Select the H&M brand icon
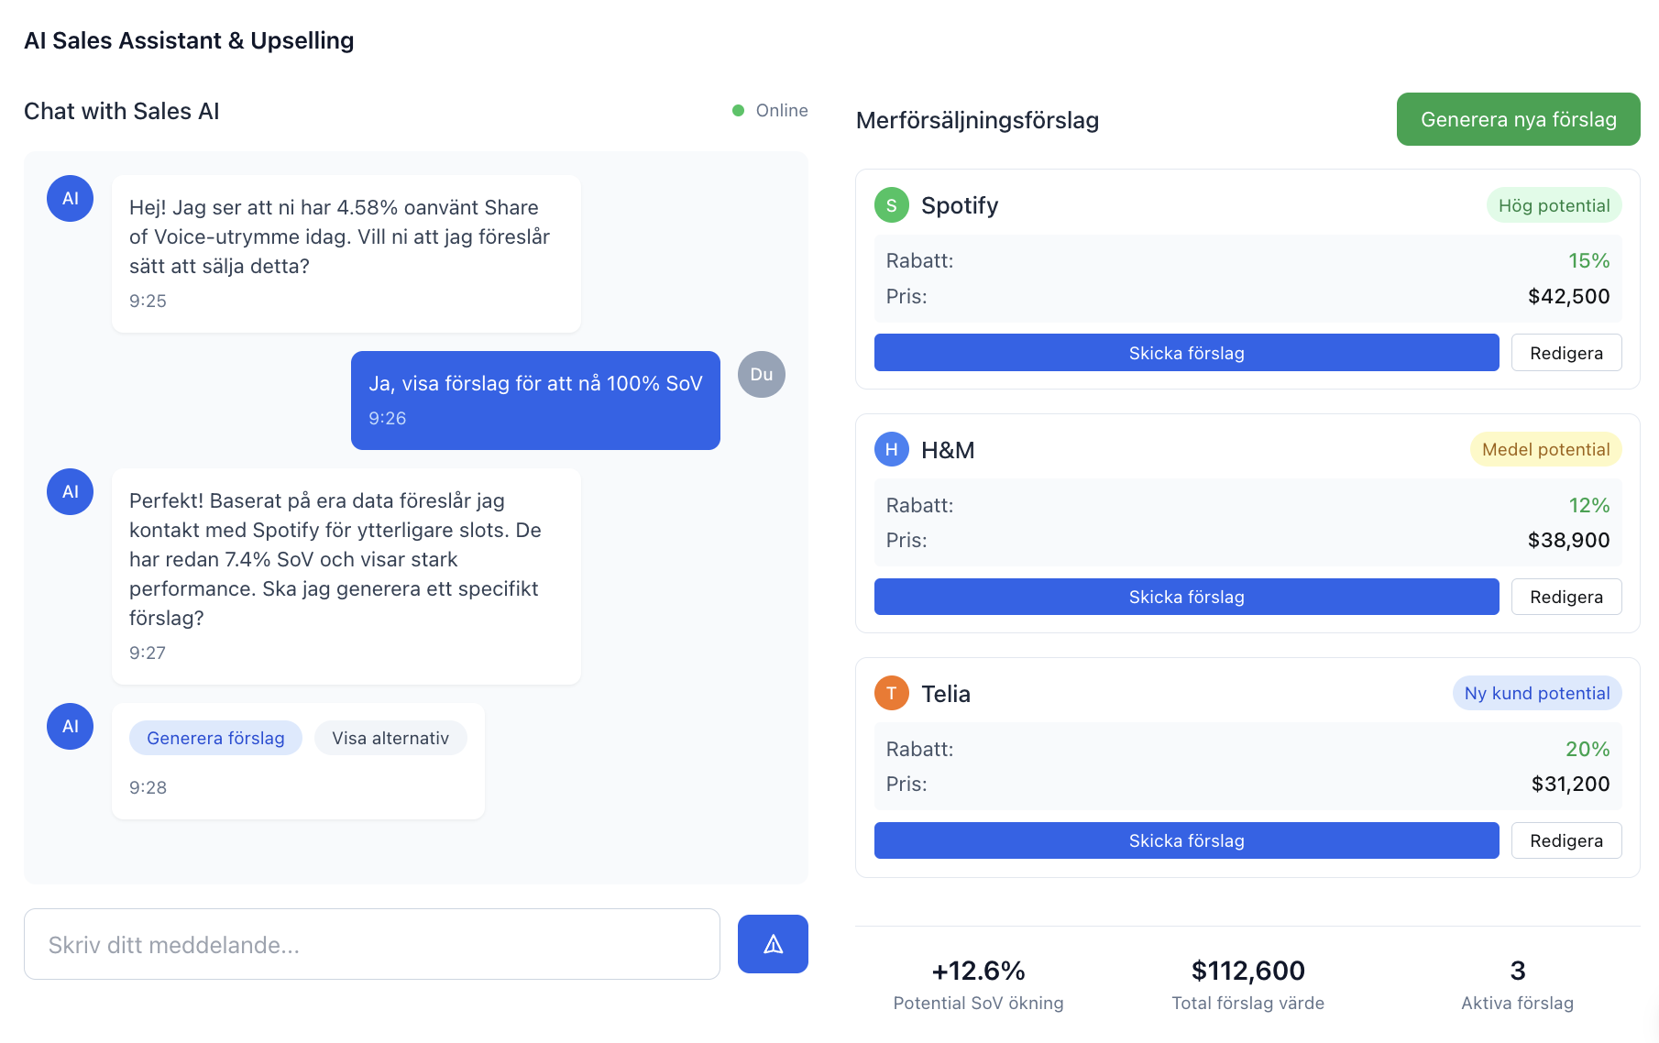 [891, 450]
